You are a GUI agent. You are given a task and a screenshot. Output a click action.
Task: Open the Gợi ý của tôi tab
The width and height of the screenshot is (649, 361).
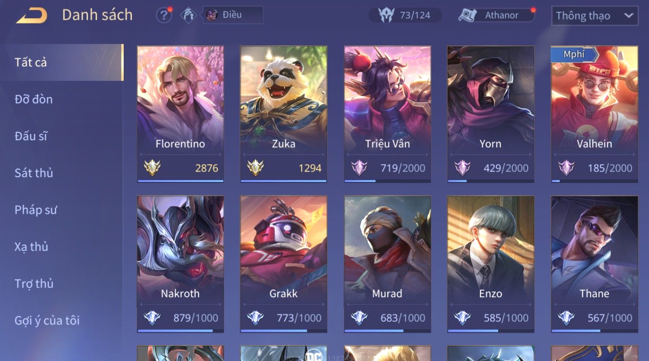[47, 321]
